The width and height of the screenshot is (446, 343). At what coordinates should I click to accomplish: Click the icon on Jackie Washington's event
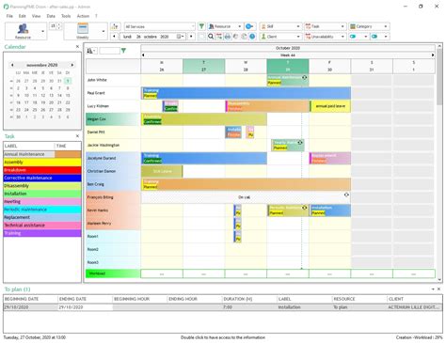tap(300, 142)
